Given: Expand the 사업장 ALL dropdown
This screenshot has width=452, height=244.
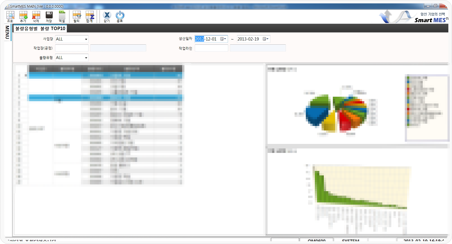Looking at the screenshot, I should (x=86, y=39).
